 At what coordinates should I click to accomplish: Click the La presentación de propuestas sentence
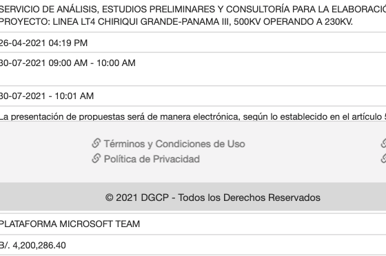click(193, 116)
